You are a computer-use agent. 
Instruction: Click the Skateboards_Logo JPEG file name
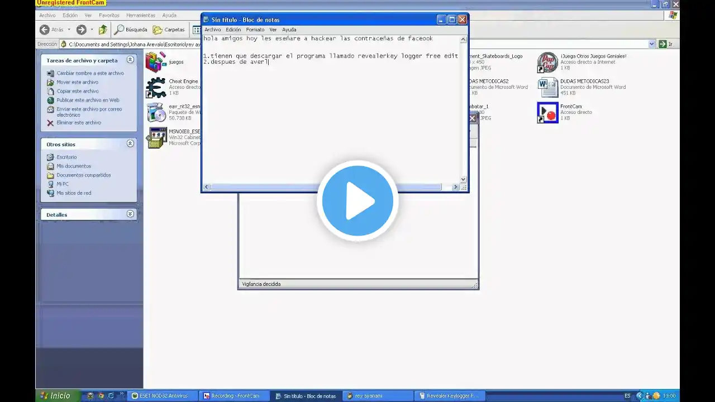click(497, 56)
